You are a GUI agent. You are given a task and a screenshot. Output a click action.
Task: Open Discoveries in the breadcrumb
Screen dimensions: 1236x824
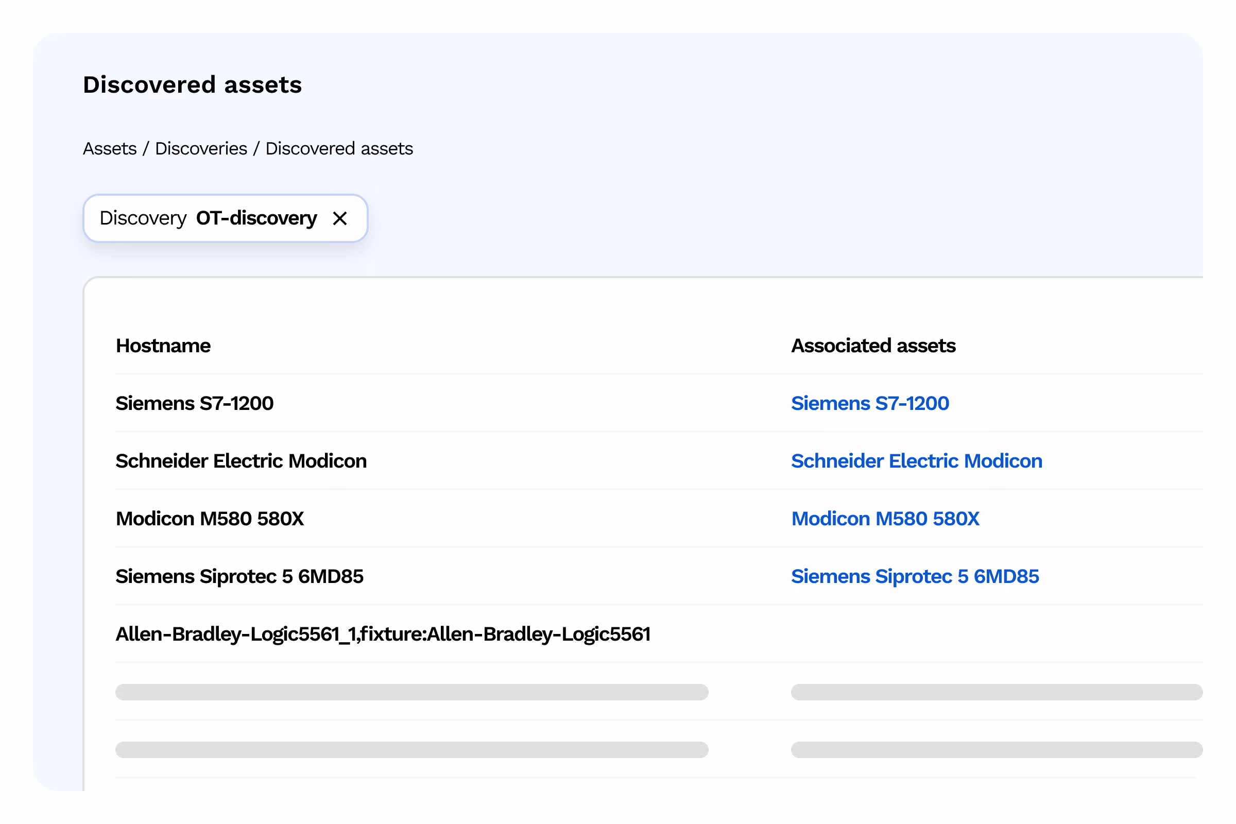(201, 149)
